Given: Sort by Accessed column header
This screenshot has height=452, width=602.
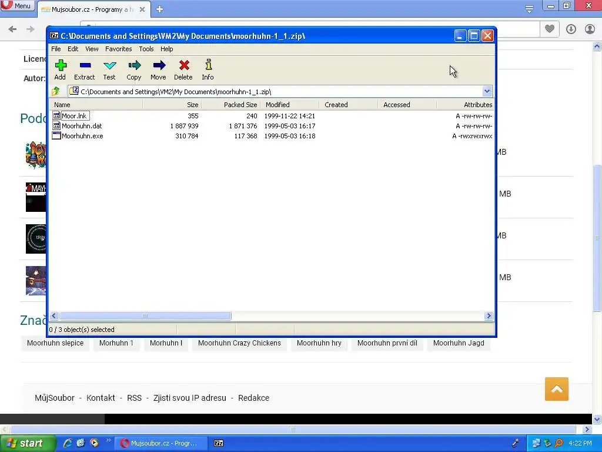Looking at the screenshot, I should [x=407, y=105].
